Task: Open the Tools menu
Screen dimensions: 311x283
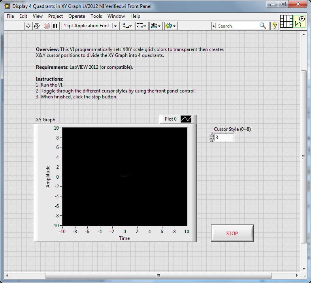Action: [96, 16]
